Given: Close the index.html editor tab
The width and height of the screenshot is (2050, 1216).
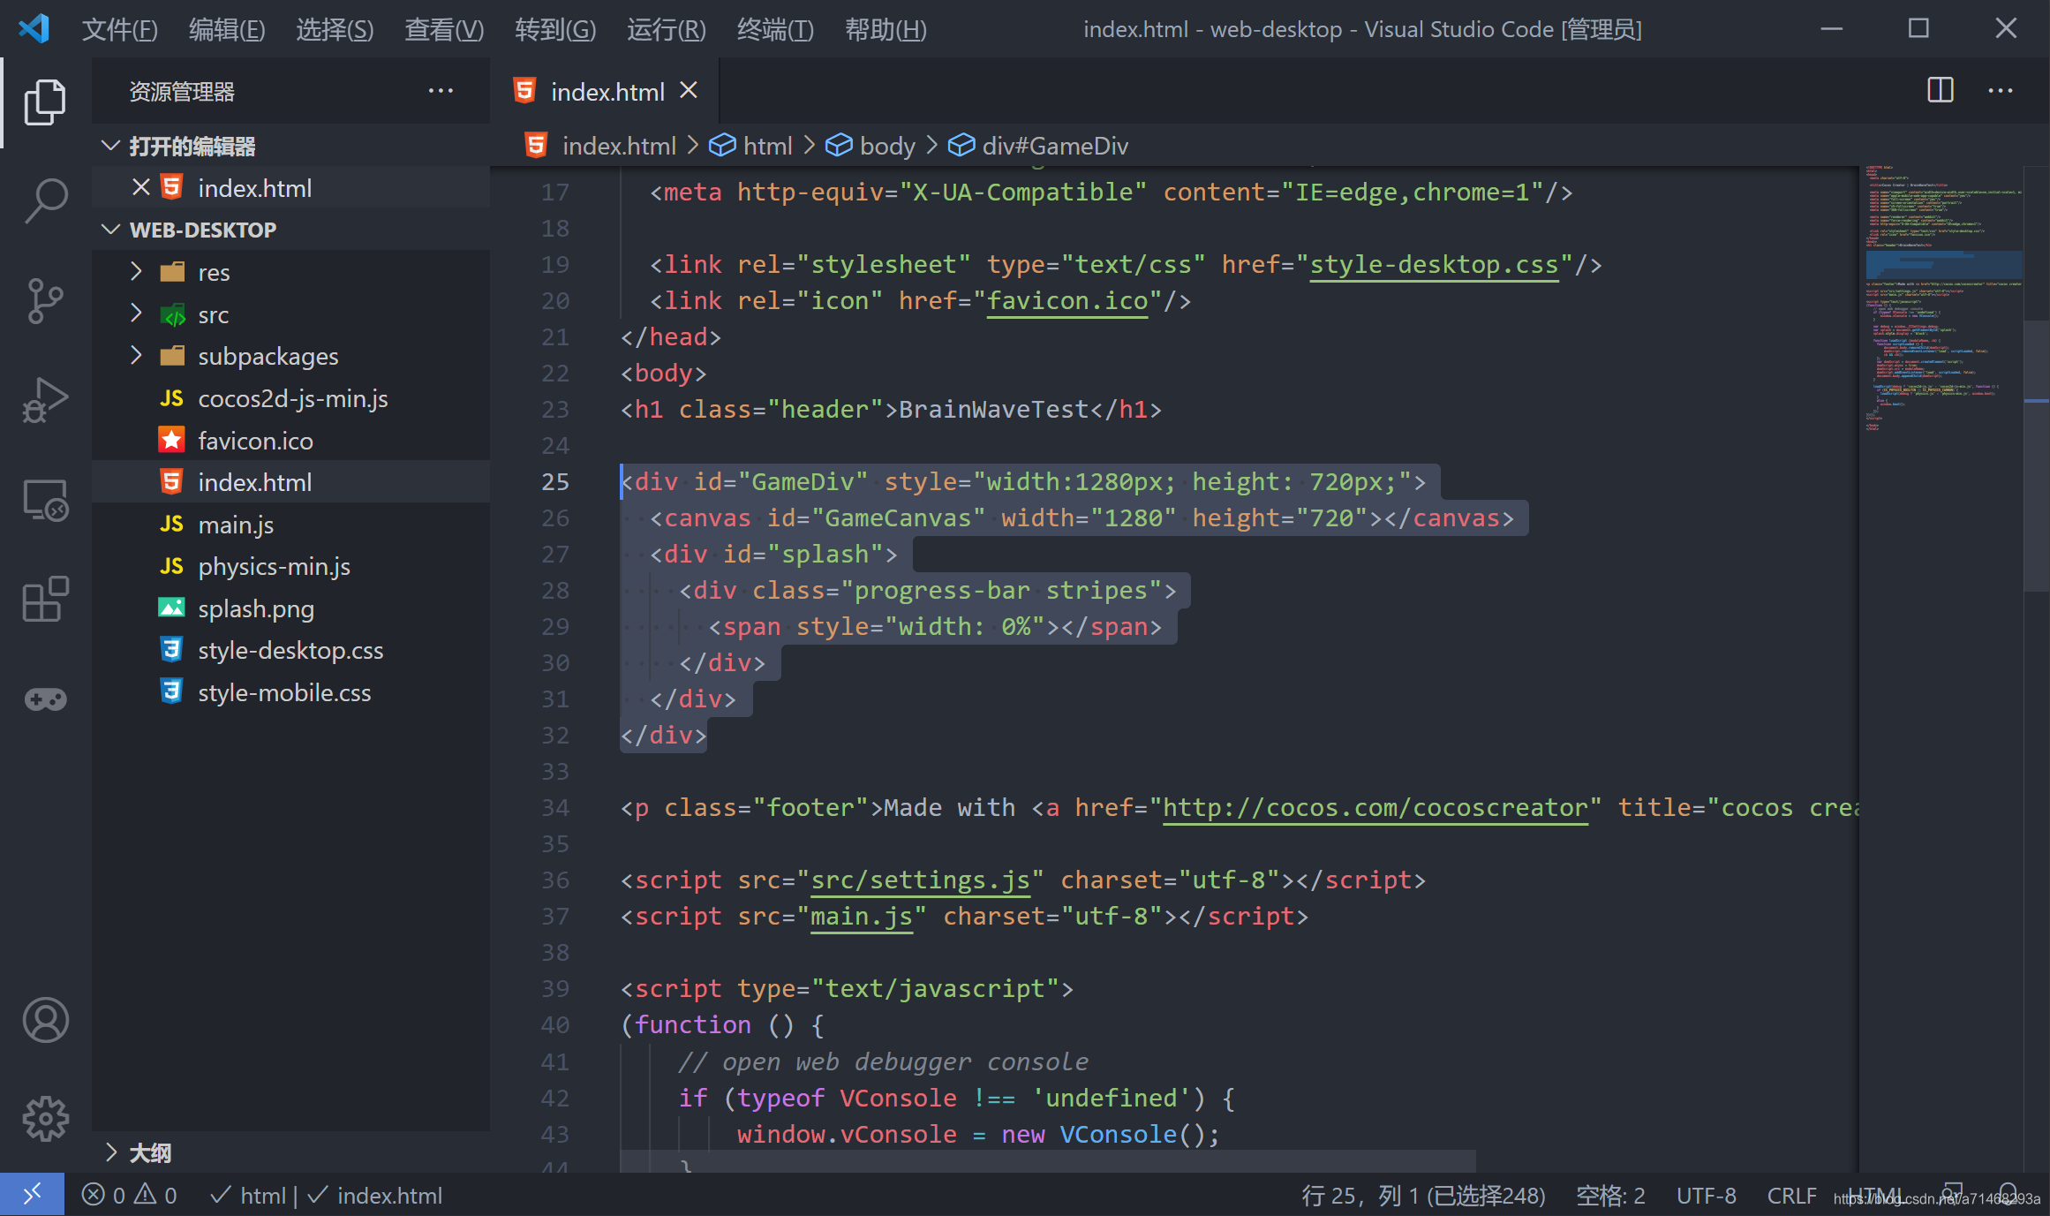Looking at the screenshot, I should (x=689, y=91).
